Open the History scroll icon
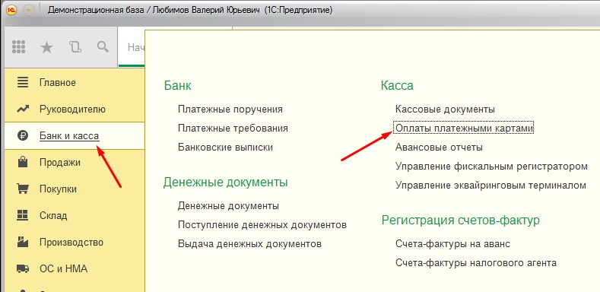 click(75, 47)
